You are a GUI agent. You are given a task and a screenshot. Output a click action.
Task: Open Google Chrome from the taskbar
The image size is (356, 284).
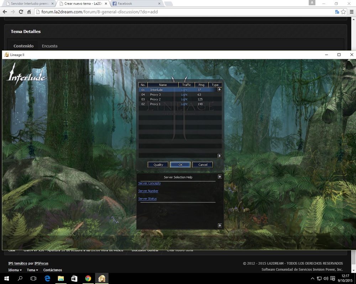(x=88, y=278)
